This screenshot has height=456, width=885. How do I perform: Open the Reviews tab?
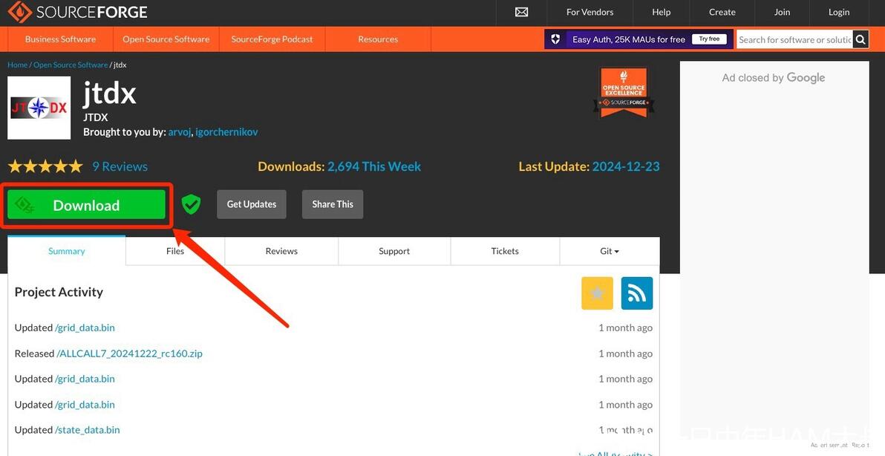281,251
